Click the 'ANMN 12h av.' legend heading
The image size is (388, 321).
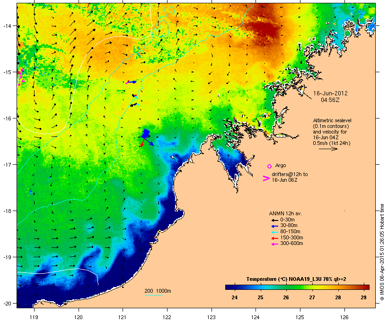coord(285,213)
